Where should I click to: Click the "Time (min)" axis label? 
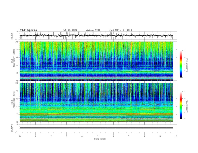[100, 139]
